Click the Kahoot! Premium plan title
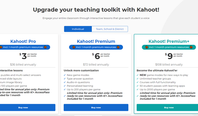 pyautogui.click(x=96, y=41)
